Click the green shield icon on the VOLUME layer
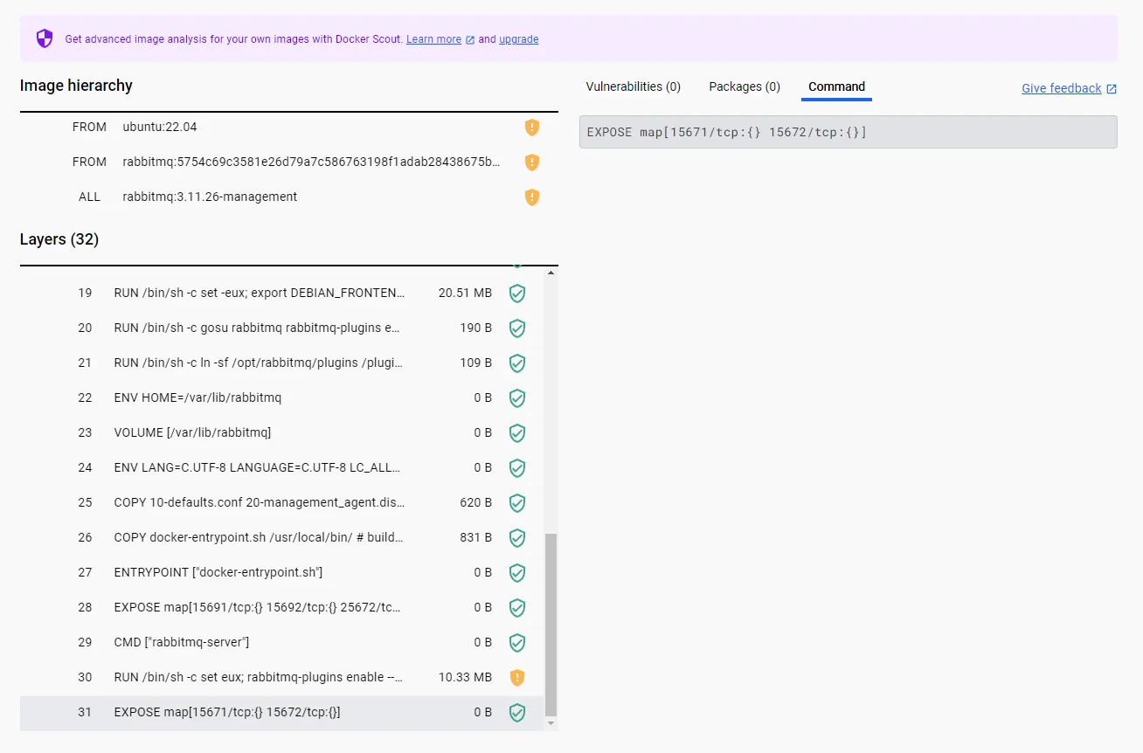Viewport: 1143px width, 753px height. tap(516, 432)
